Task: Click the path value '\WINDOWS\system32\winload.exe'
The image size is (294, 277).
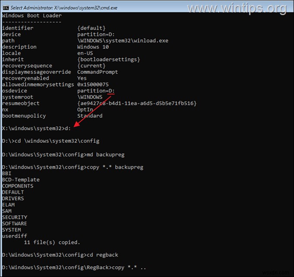Action: pyautogui.click(x=123, y=41)
